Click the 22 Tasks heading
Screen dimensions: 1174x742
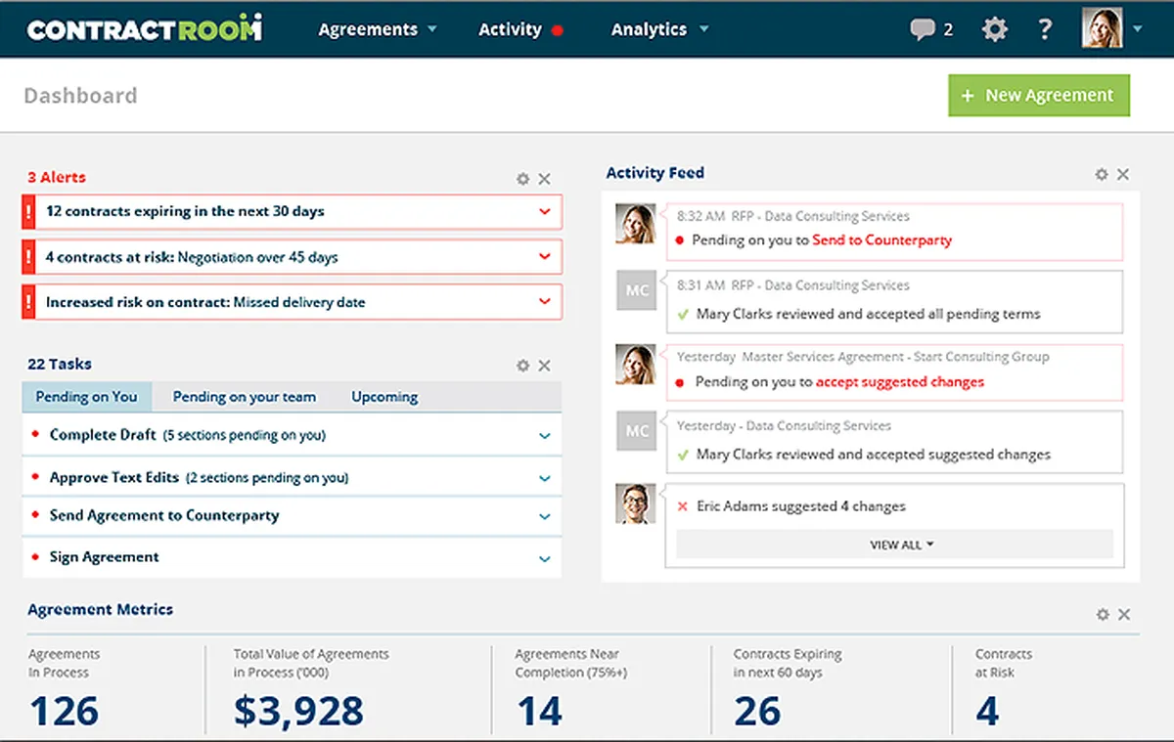pos(60,364)
